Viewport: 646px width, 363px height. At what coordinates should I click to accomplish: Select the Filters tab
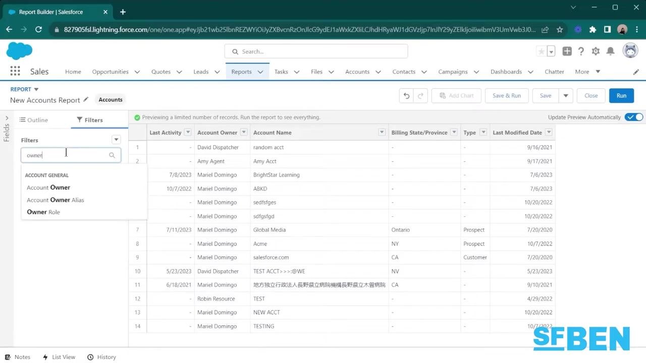(90, 120)
